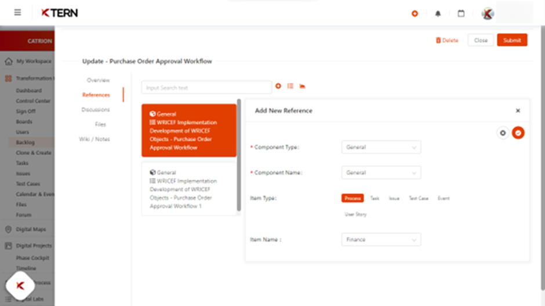
Task: Open the Component Type dropdown
Action: (381, 147)
